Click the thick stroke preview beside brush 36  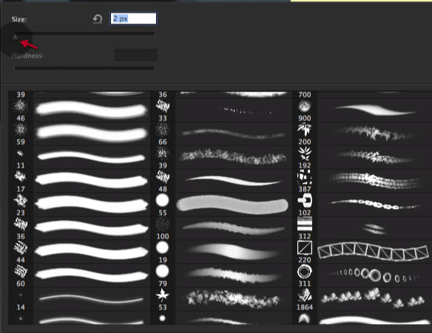point(92,228)
